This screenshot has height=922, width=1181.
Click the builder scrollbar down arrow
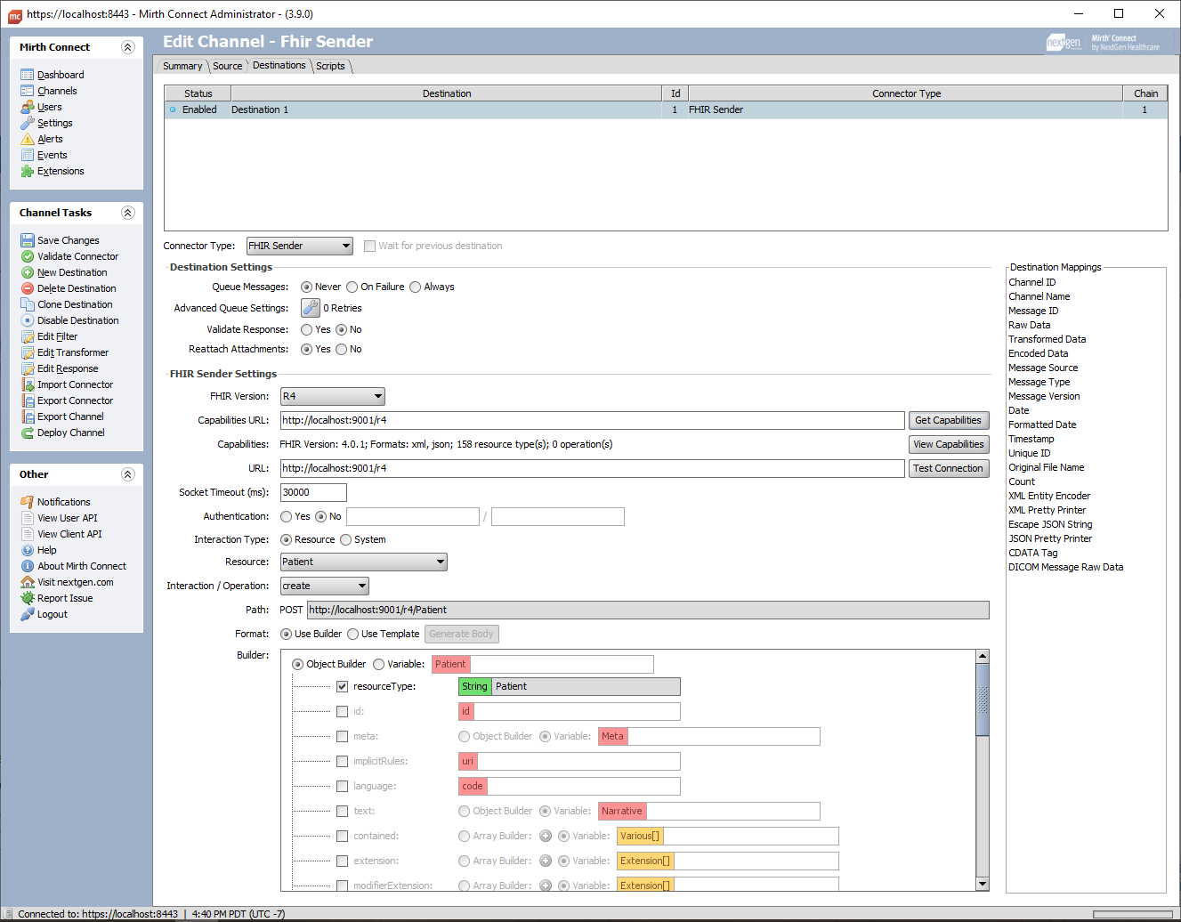tap(983, 884)
